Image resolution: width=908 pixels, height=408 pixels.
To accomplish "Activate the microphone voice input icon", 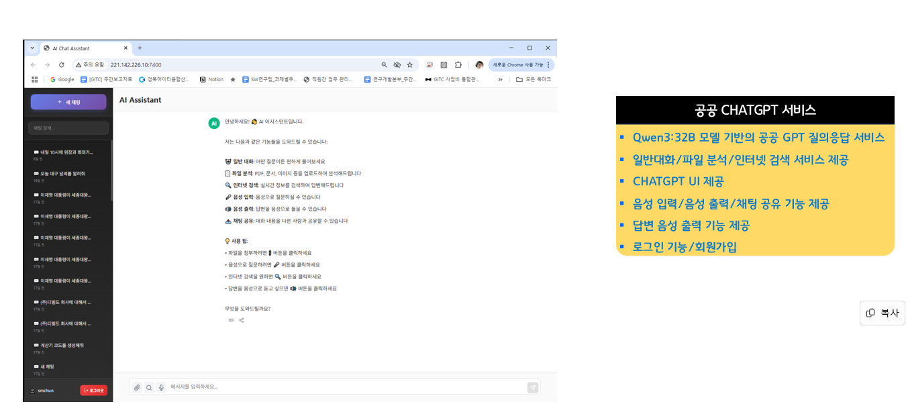I will (x=161, y=387).
